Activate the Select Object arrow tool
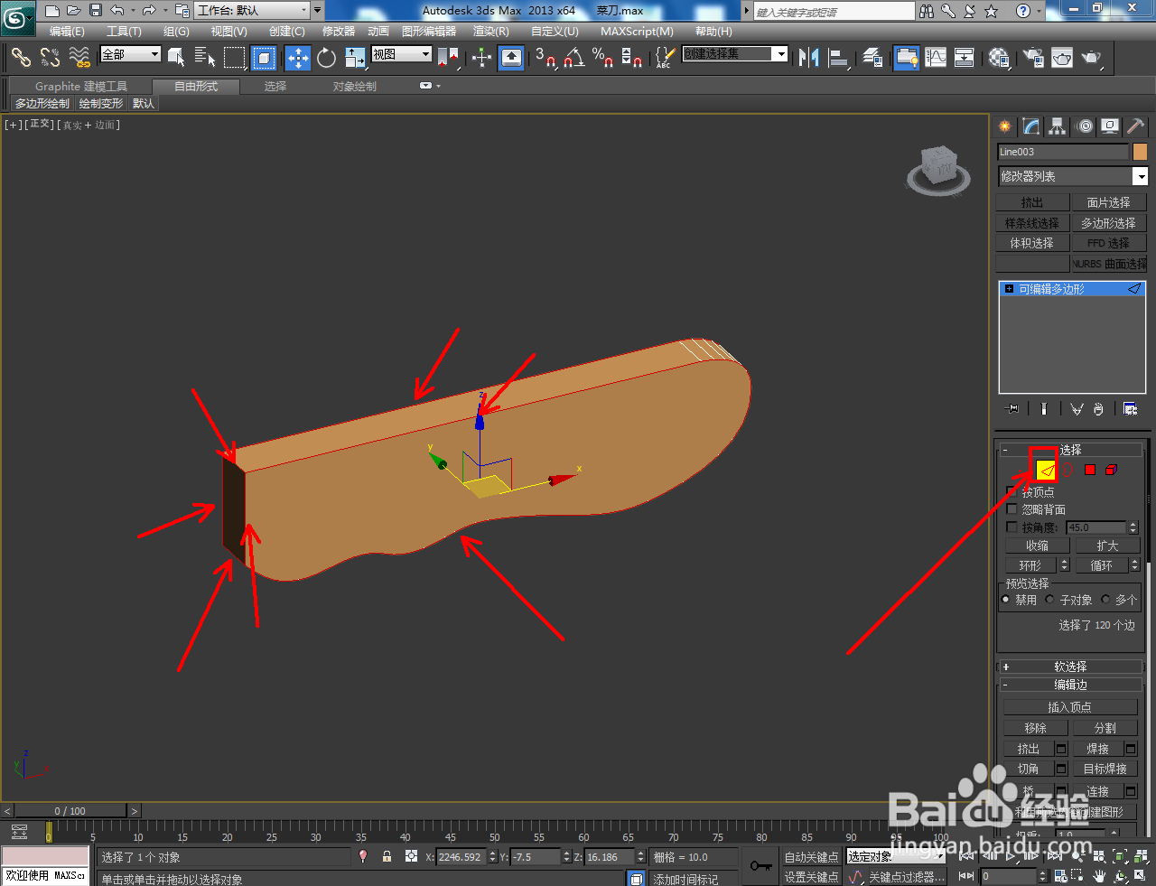Viewport: 1156px width, 886px height. (x=176, y=58)
